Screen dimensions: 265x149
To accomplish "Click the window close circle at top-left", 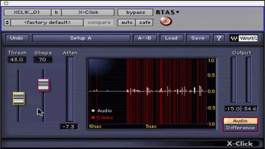I will pos(6,3).
